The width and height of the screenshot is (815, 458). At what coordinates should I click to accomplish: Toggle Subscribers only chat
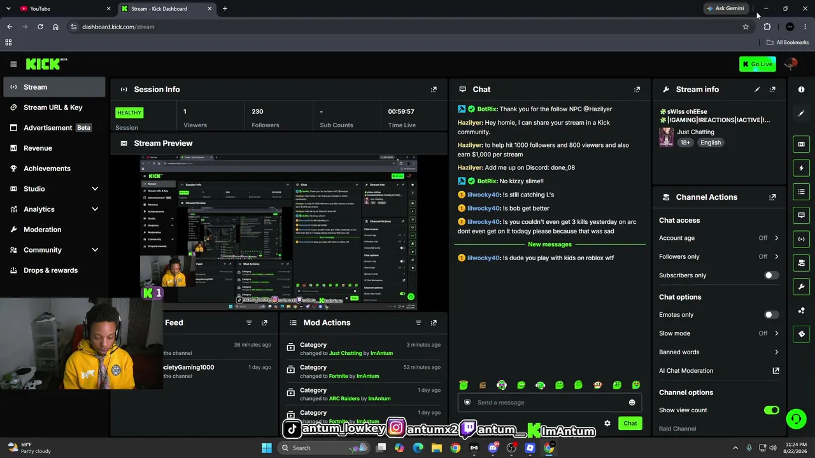click(x=771, y=275)
